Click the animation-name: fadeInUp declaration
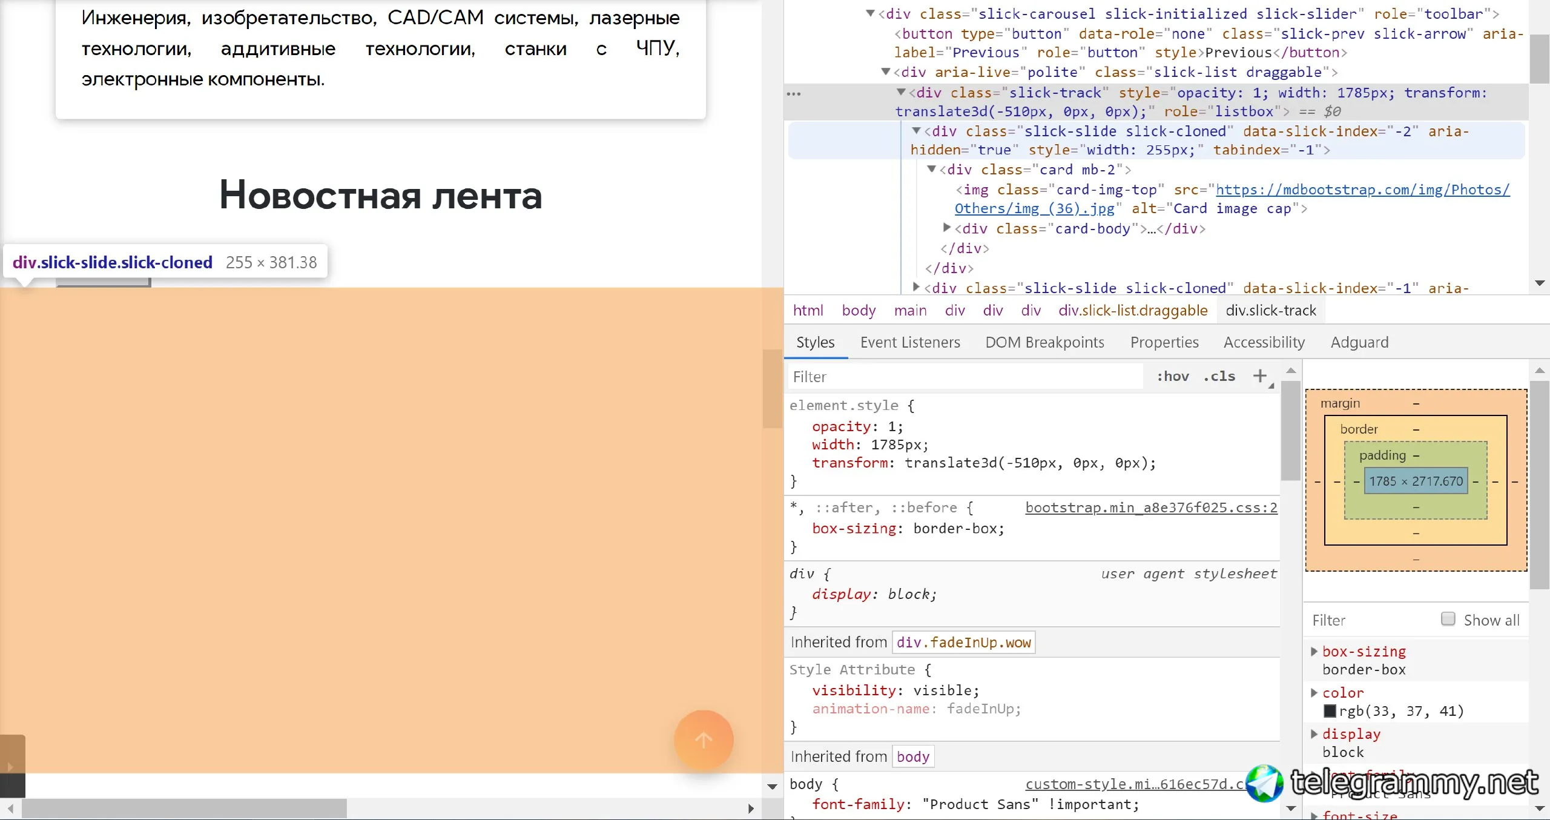The height and width of the screenshot is (820, 1550). tap(917, 709)
